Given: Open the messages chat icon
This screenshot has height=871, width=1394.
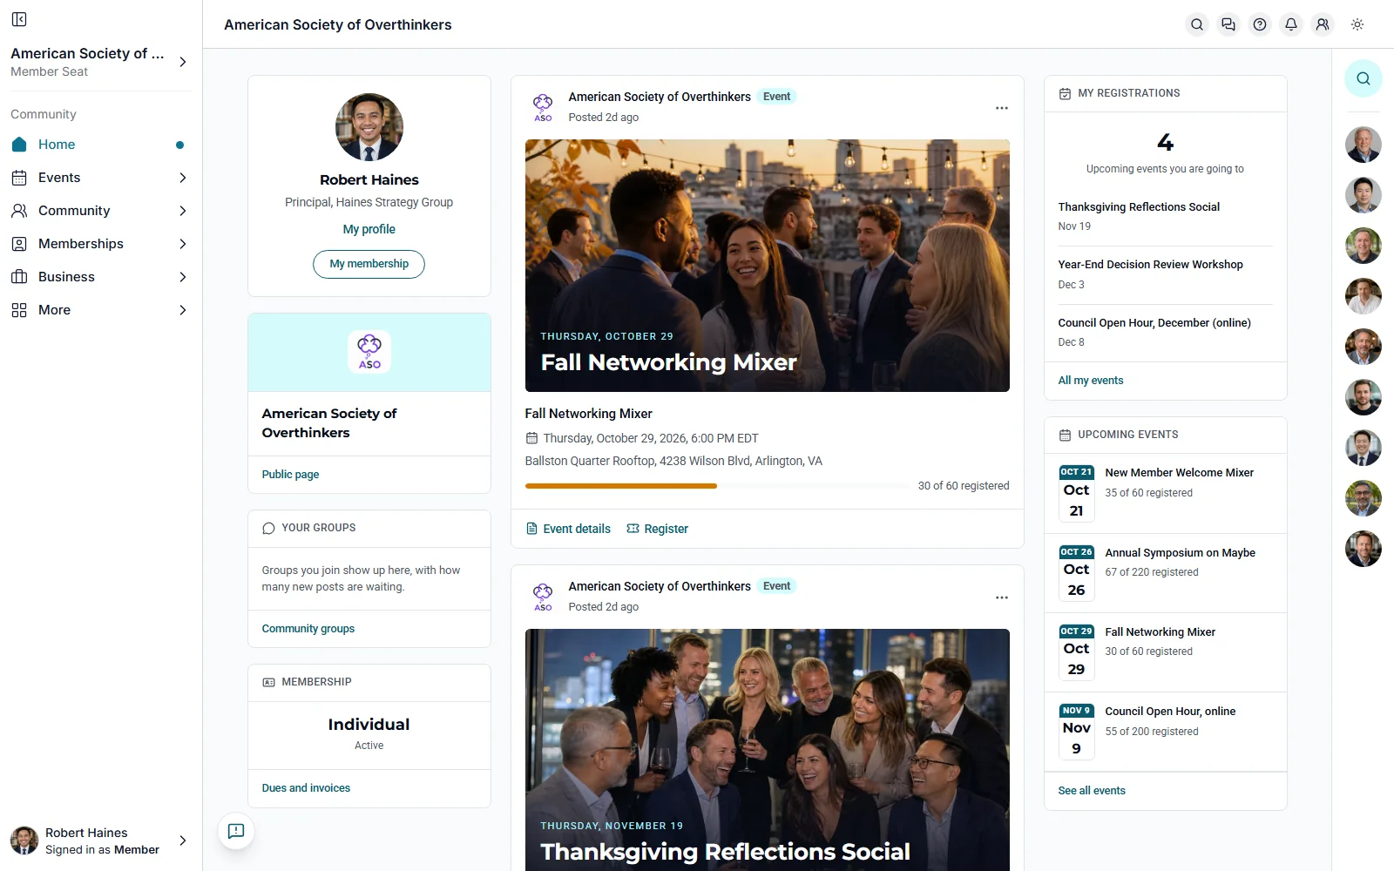Looking at the screenshot, I should pos(1228,24).
